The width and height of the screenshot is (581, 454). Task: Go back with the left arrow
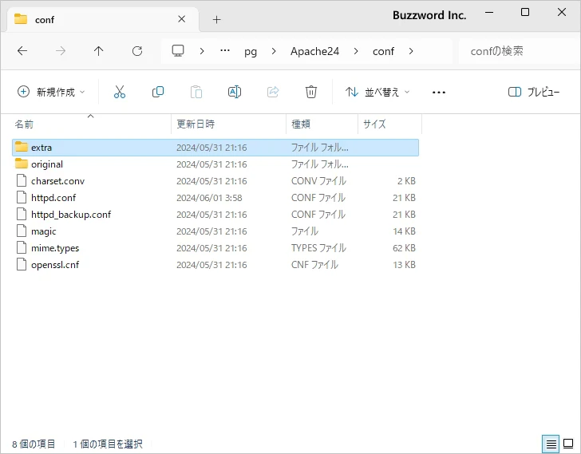click(22, 51)
